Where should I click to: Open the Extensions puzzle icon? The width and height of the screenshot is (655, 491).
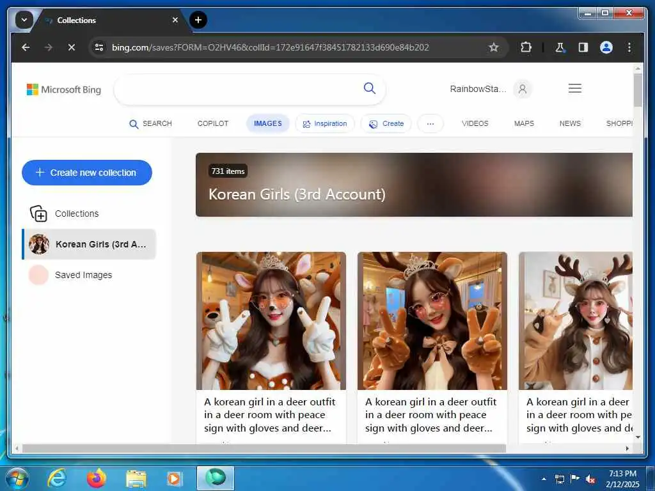point(526,47)
